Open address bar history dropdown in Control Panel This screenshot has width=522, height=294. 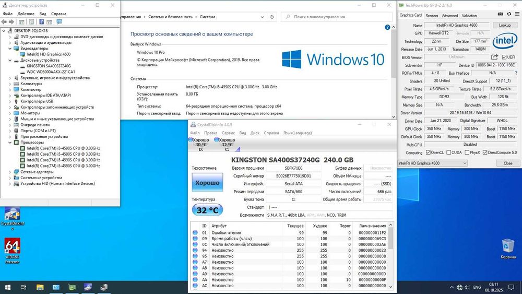click(263, 17)
